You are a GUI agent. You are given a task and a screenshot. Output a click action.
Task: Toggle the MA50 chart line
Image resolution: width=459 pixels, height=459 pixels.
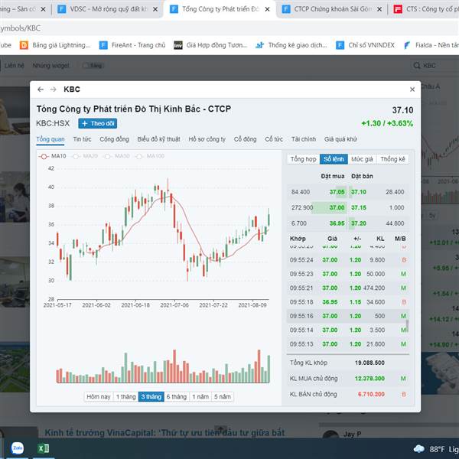click(x=116, y=156)
